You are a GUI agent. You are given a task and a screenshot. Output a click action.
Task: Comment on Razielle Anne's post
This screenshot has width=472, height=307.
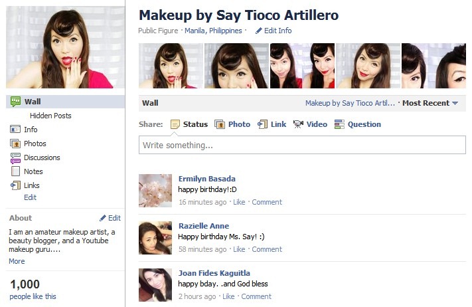point(267,249)
